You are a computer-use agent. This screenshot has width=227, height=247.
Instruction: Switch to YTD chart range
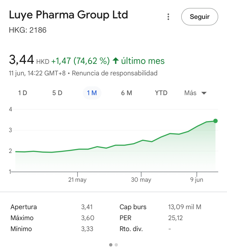161,93
